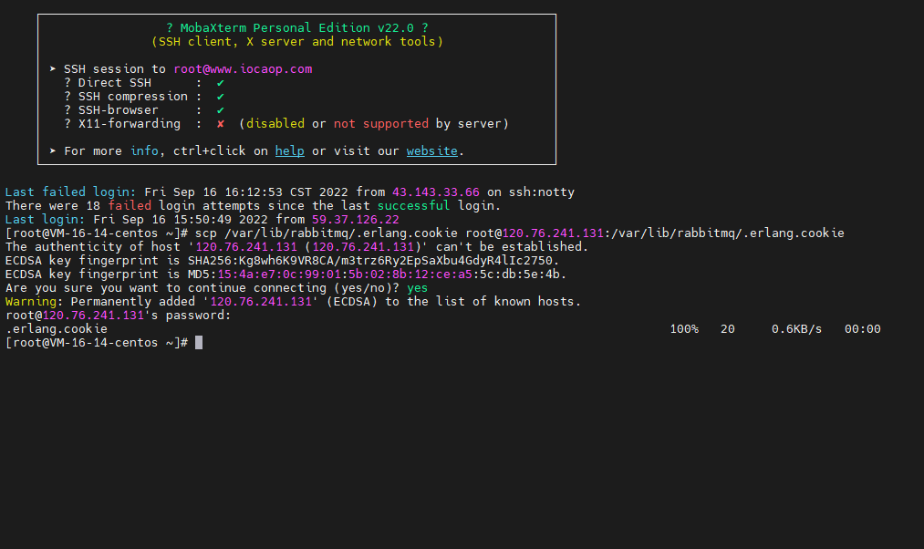Viewport: 924px width, 549px height.
Task: Click the transferred .erlang.cookie filename
Action: pyautogui.click(x=57, y=328)
